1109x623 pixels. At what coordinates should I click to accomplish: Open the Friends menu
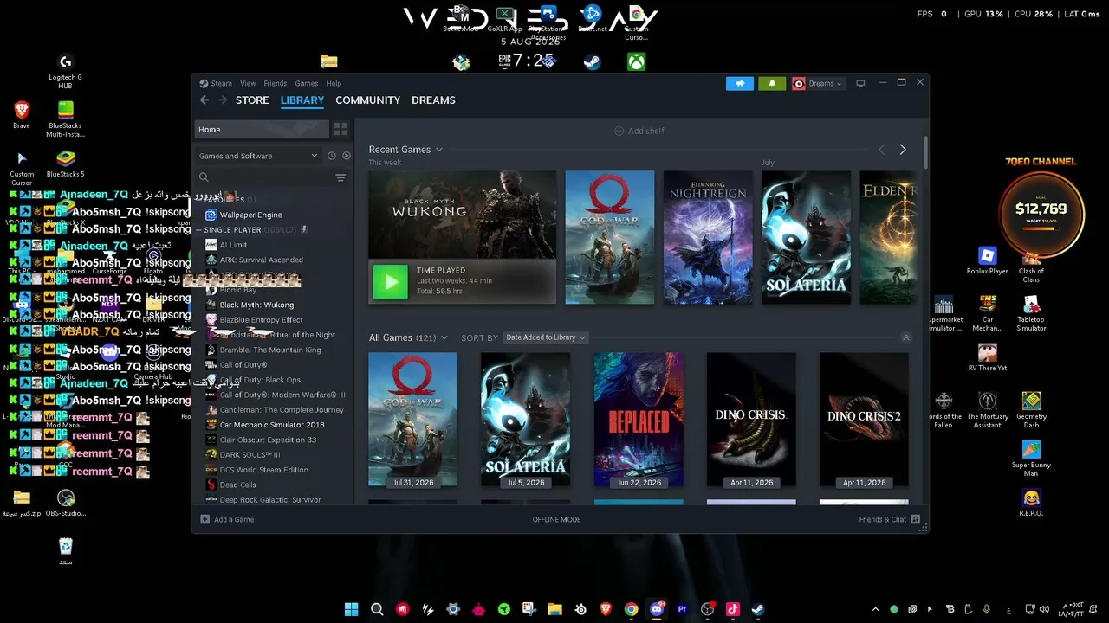276,83
